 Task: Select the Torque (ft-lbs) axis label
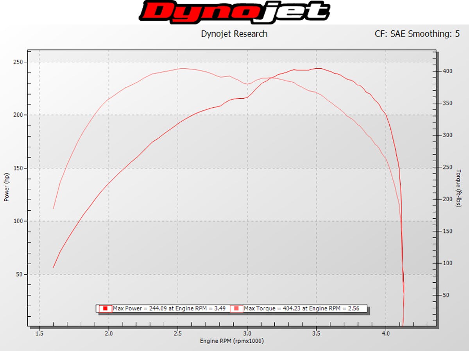pos(459,188)
